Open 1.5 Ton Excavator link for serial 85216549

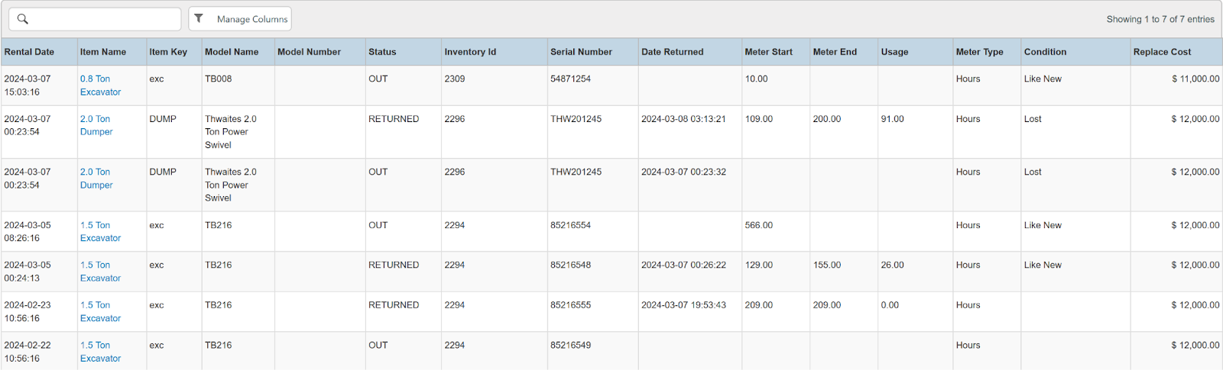[100, 352]
